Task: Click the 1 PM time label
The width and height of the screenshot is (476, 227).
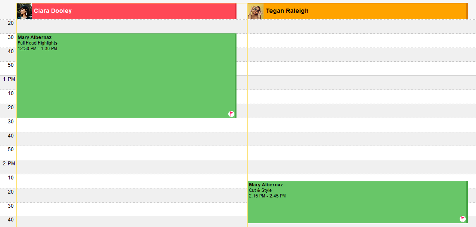Action: coord(9,79)
